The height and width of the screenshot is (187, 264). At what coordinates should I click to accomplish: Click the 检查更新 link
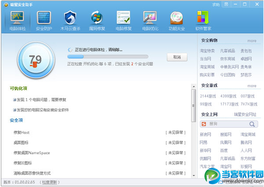coord(49,182)
